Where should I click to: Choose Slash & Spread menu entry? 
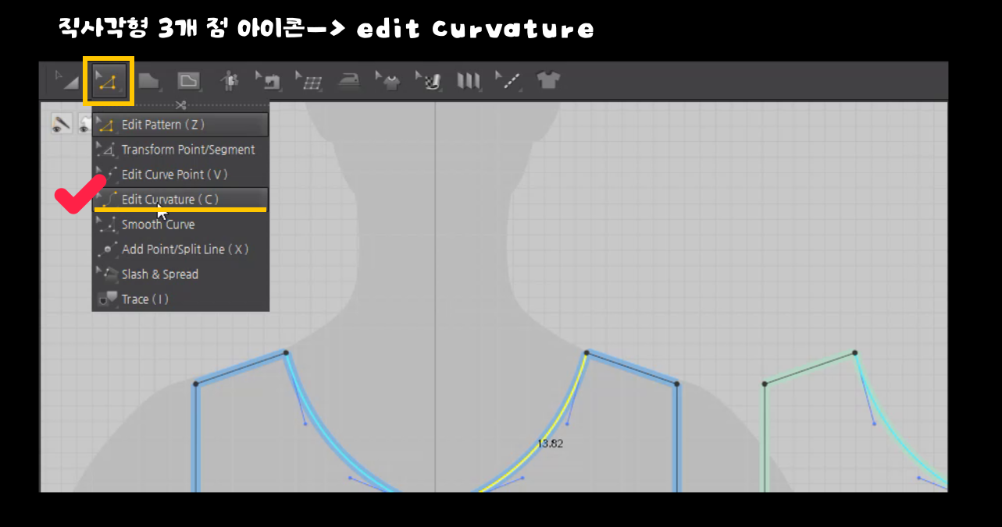[180, 274]
